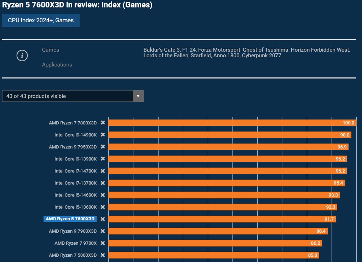
Task: Remove AMD Ryzen 5 7600X3D from chart
Action: tap(103, 219)
